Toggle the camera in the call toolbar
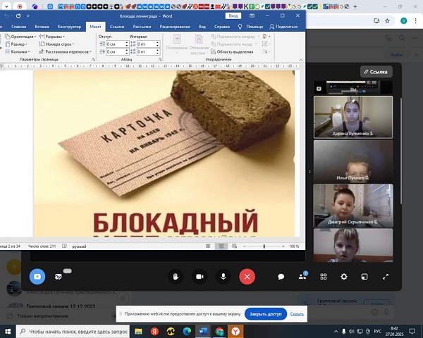423x338 pixels. click(200, 277)
